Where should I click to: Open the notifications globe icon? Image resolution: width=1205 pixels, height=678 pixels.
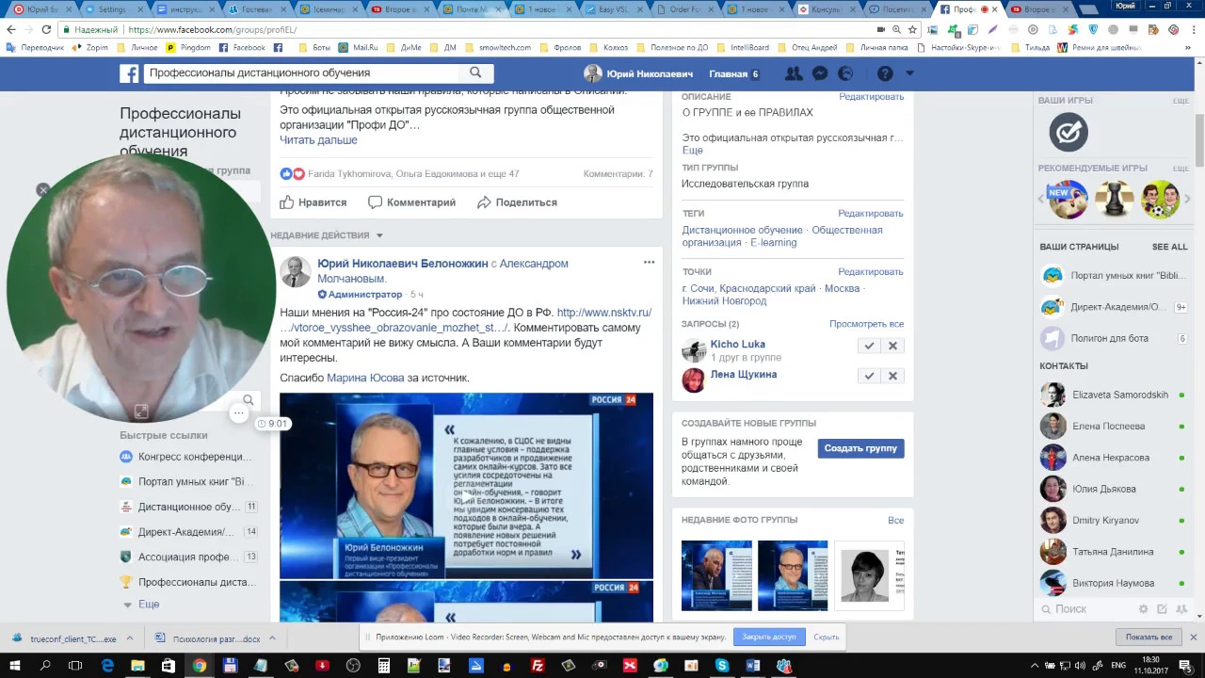(845, 73)
